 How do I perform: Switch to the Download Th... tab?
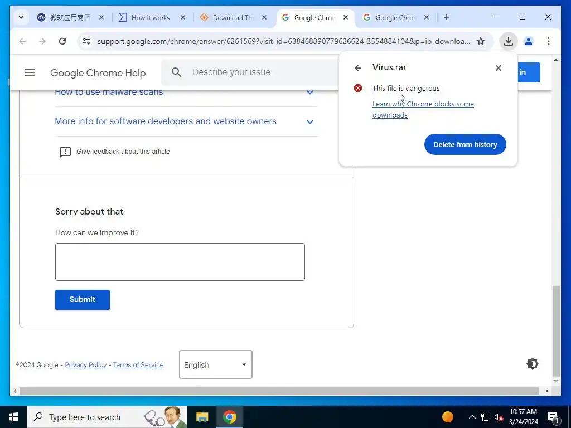pyautogui.click(x=228, y=17)
